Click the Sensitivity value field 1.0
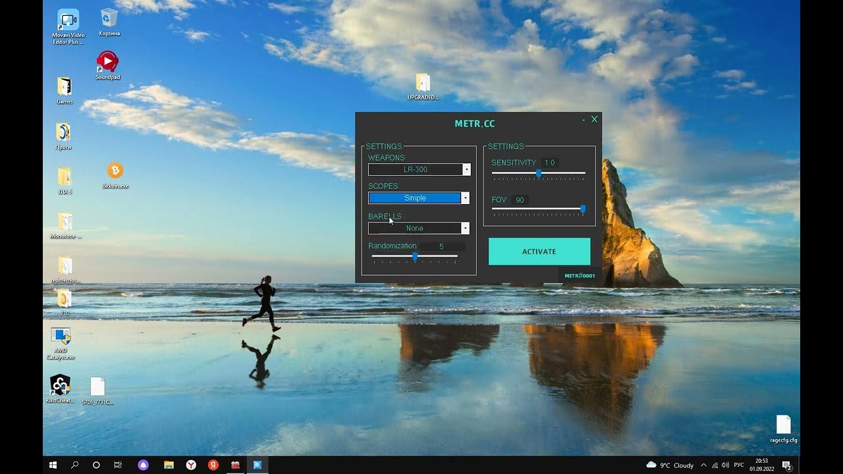The width and height of the screenshot is (843, 474). click(x=549, y=163)
